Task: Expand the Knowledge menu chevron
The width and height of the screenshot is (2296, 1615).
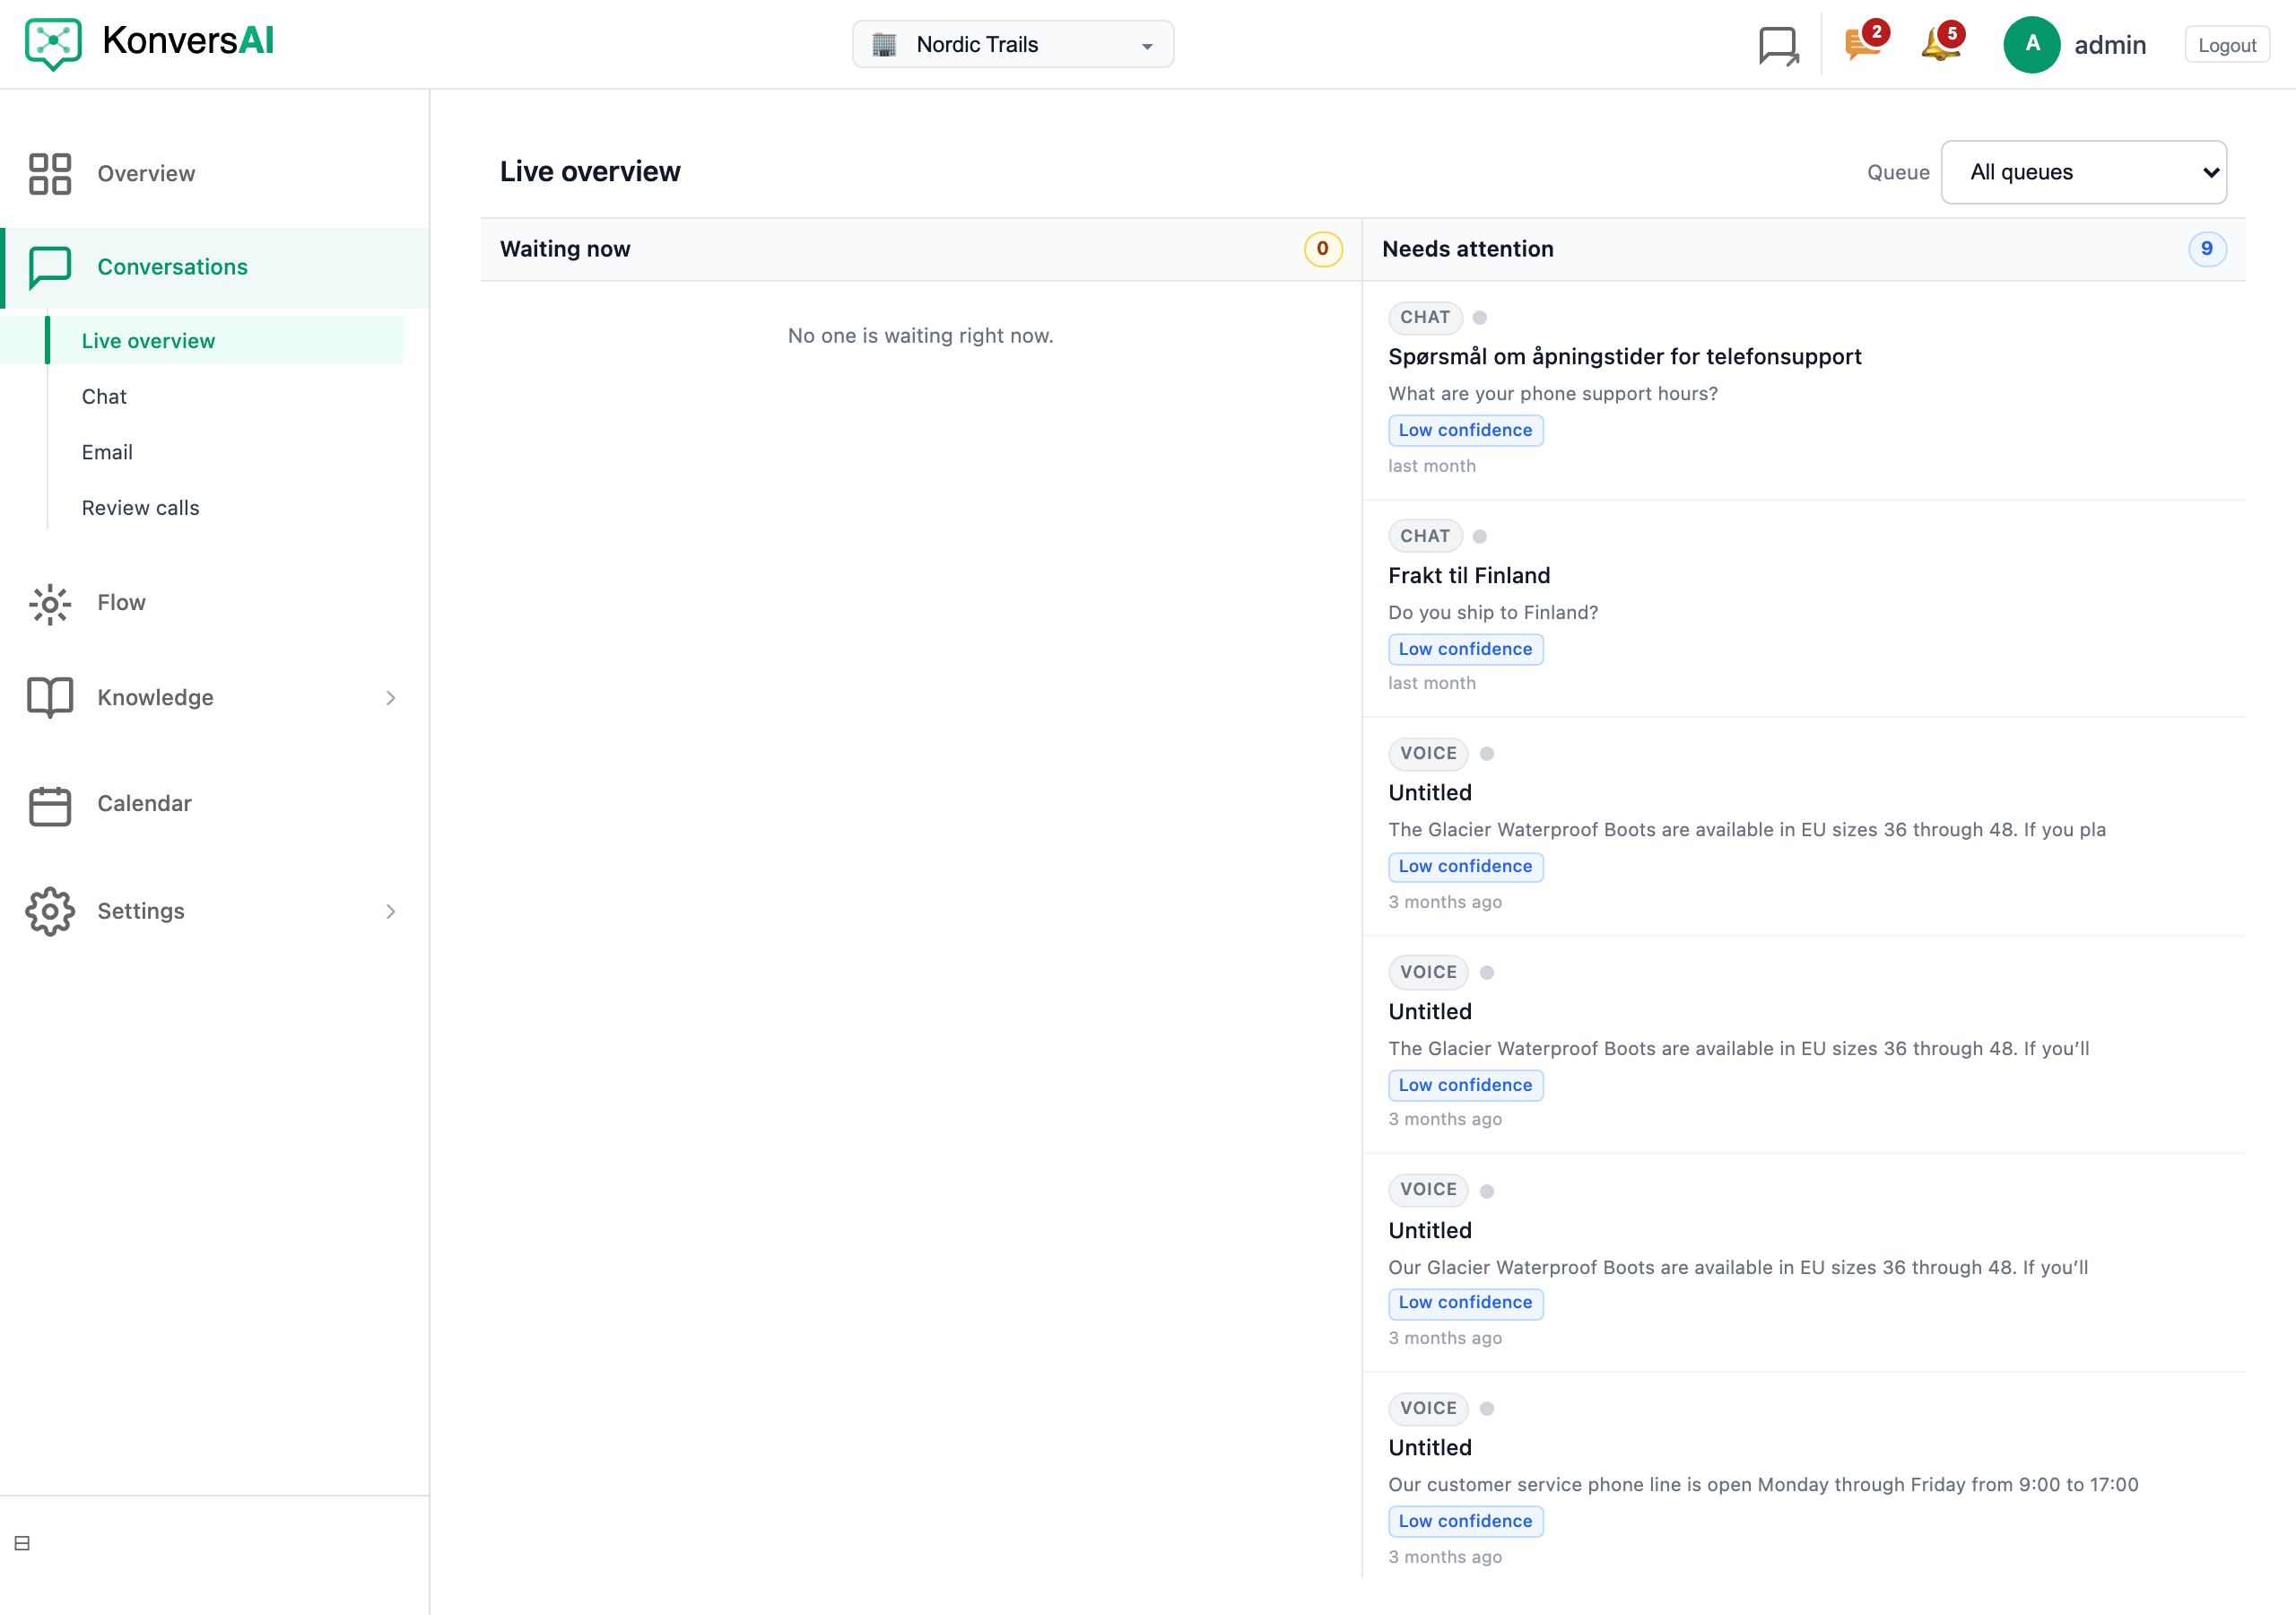Action: pos(391,697)
